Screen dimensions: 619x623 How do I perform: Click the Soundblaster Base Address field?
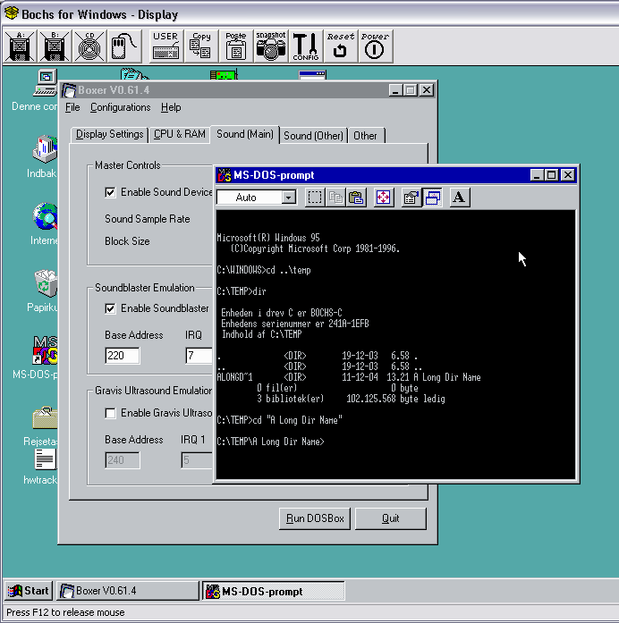click(122, 356)
